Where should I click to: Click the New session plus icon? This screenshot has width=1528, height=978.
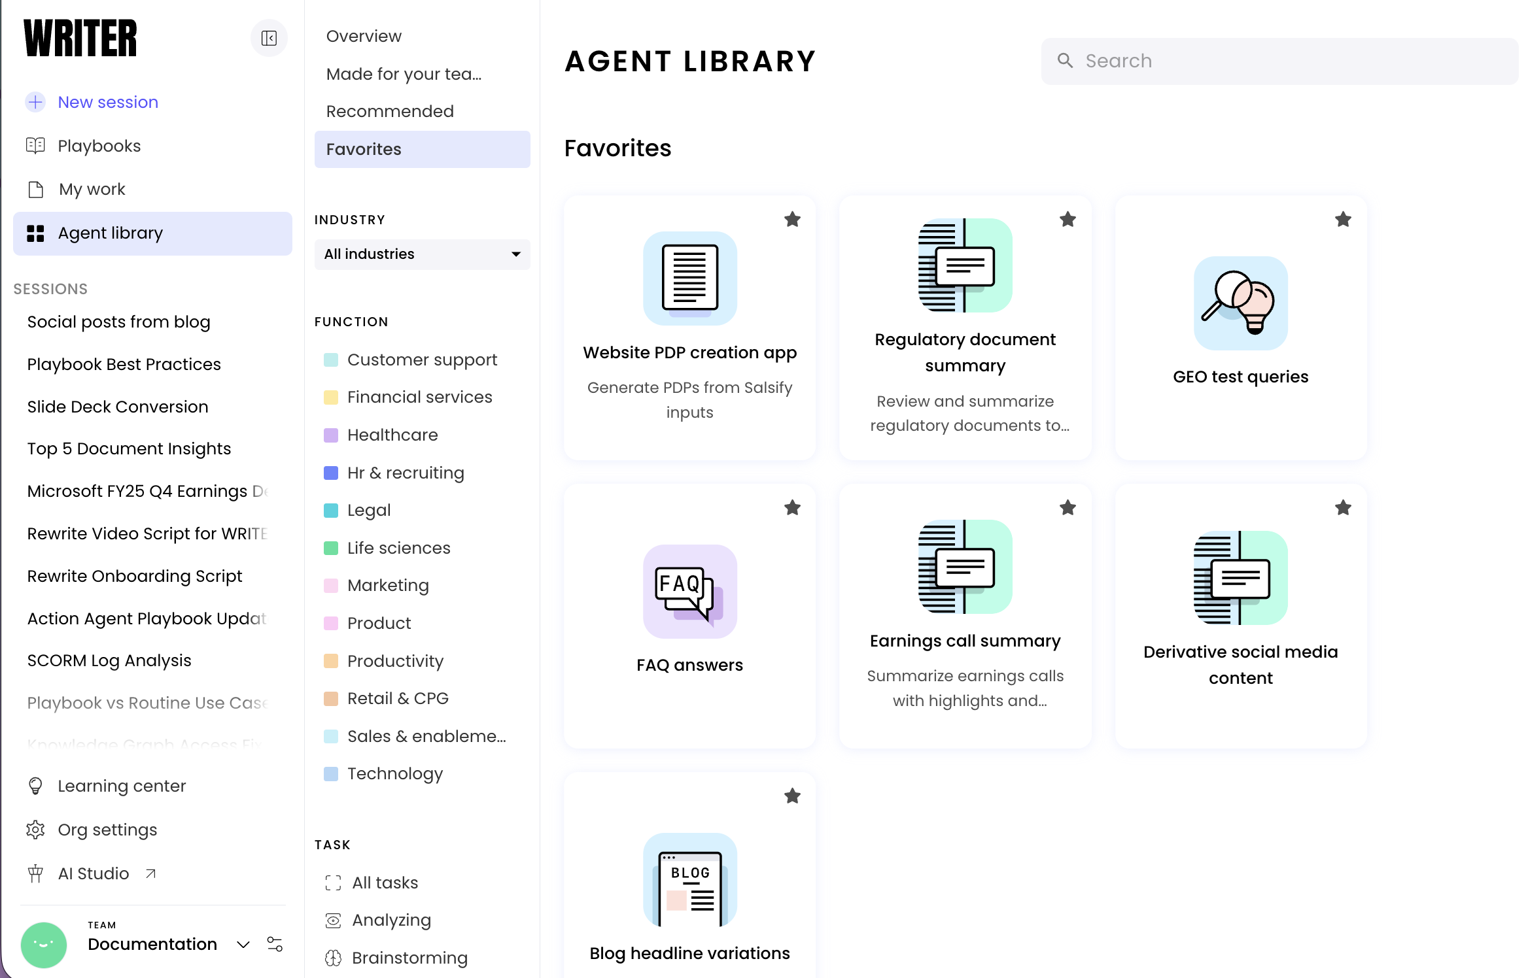pos(35,102)
